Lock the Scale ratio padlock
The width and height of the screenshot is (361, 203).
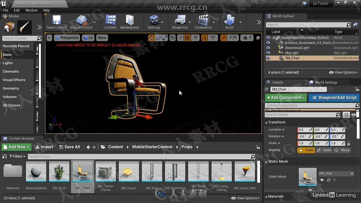click(349, 143)
